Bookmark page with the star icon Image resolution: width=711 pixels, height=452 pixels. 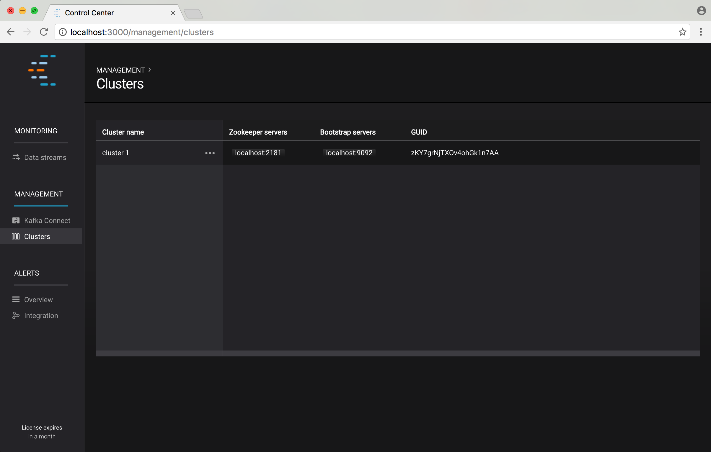click(x=682, y=32)
